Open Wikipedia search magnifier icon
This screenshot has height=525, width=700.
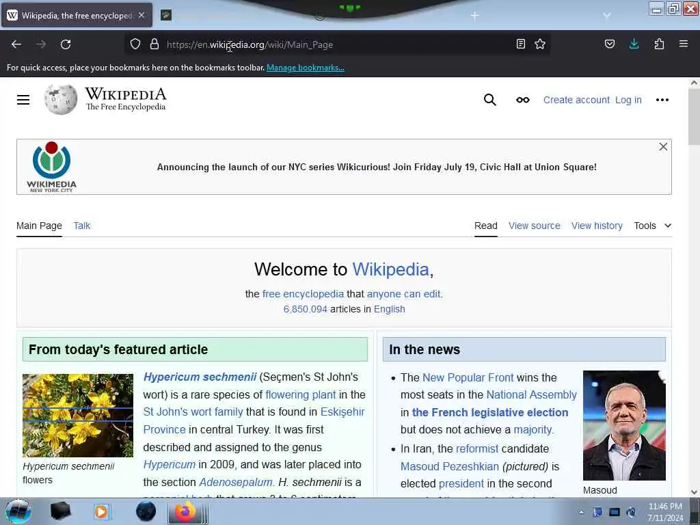[489, 100]
